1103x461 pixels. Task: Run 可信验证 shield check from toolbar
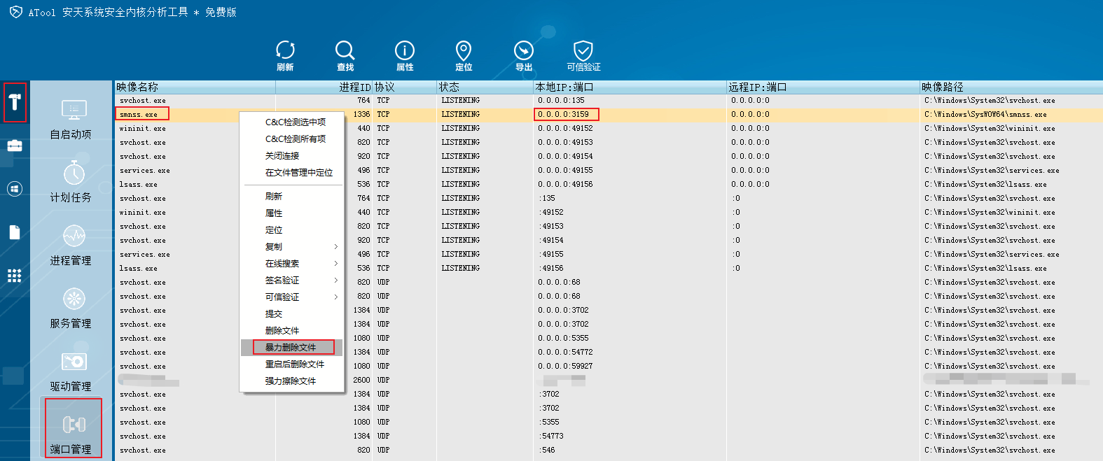pyautogui.click(x=583, y=55)
